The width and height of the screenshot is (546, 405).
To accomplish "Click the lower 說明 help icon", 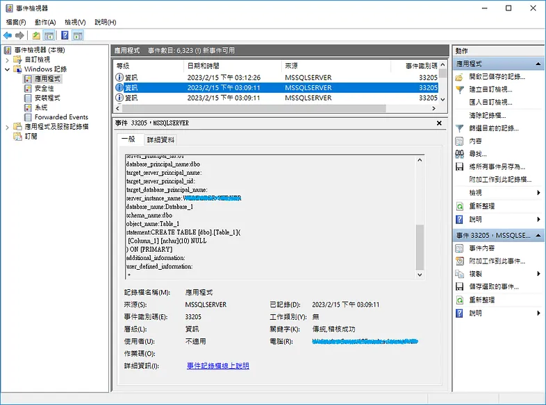I will pos(460,313).
